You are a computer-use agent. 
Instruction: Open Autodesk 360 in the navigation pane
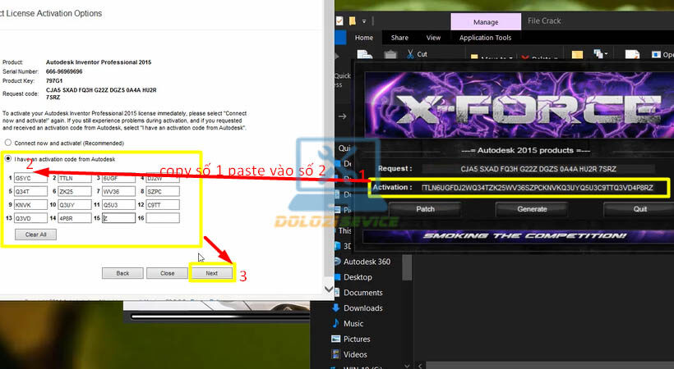coord(367,262)
